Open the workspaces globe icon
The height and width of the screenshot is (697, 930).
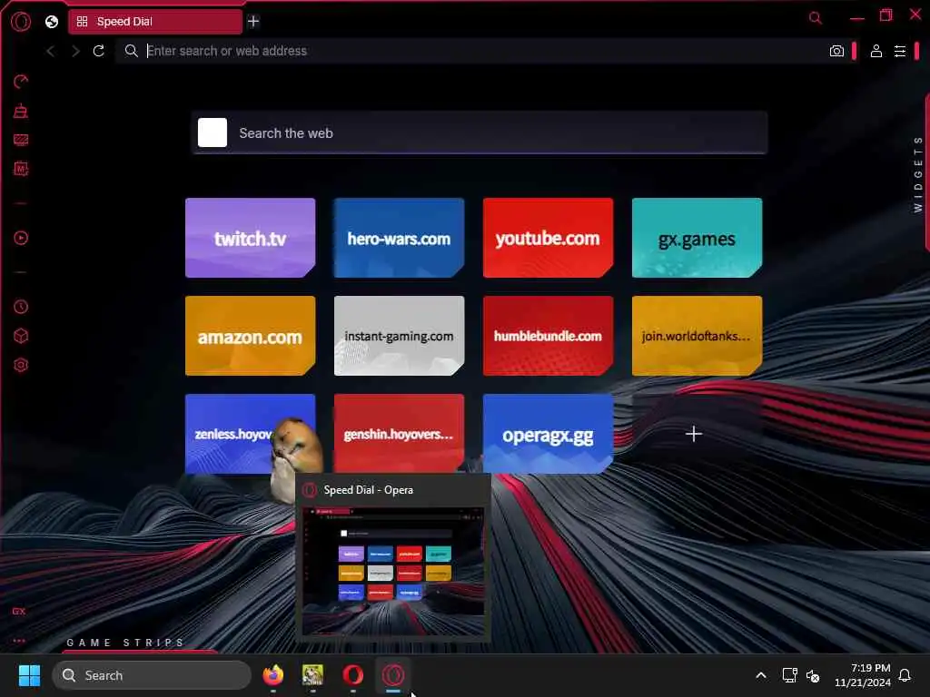pos(52,22)
